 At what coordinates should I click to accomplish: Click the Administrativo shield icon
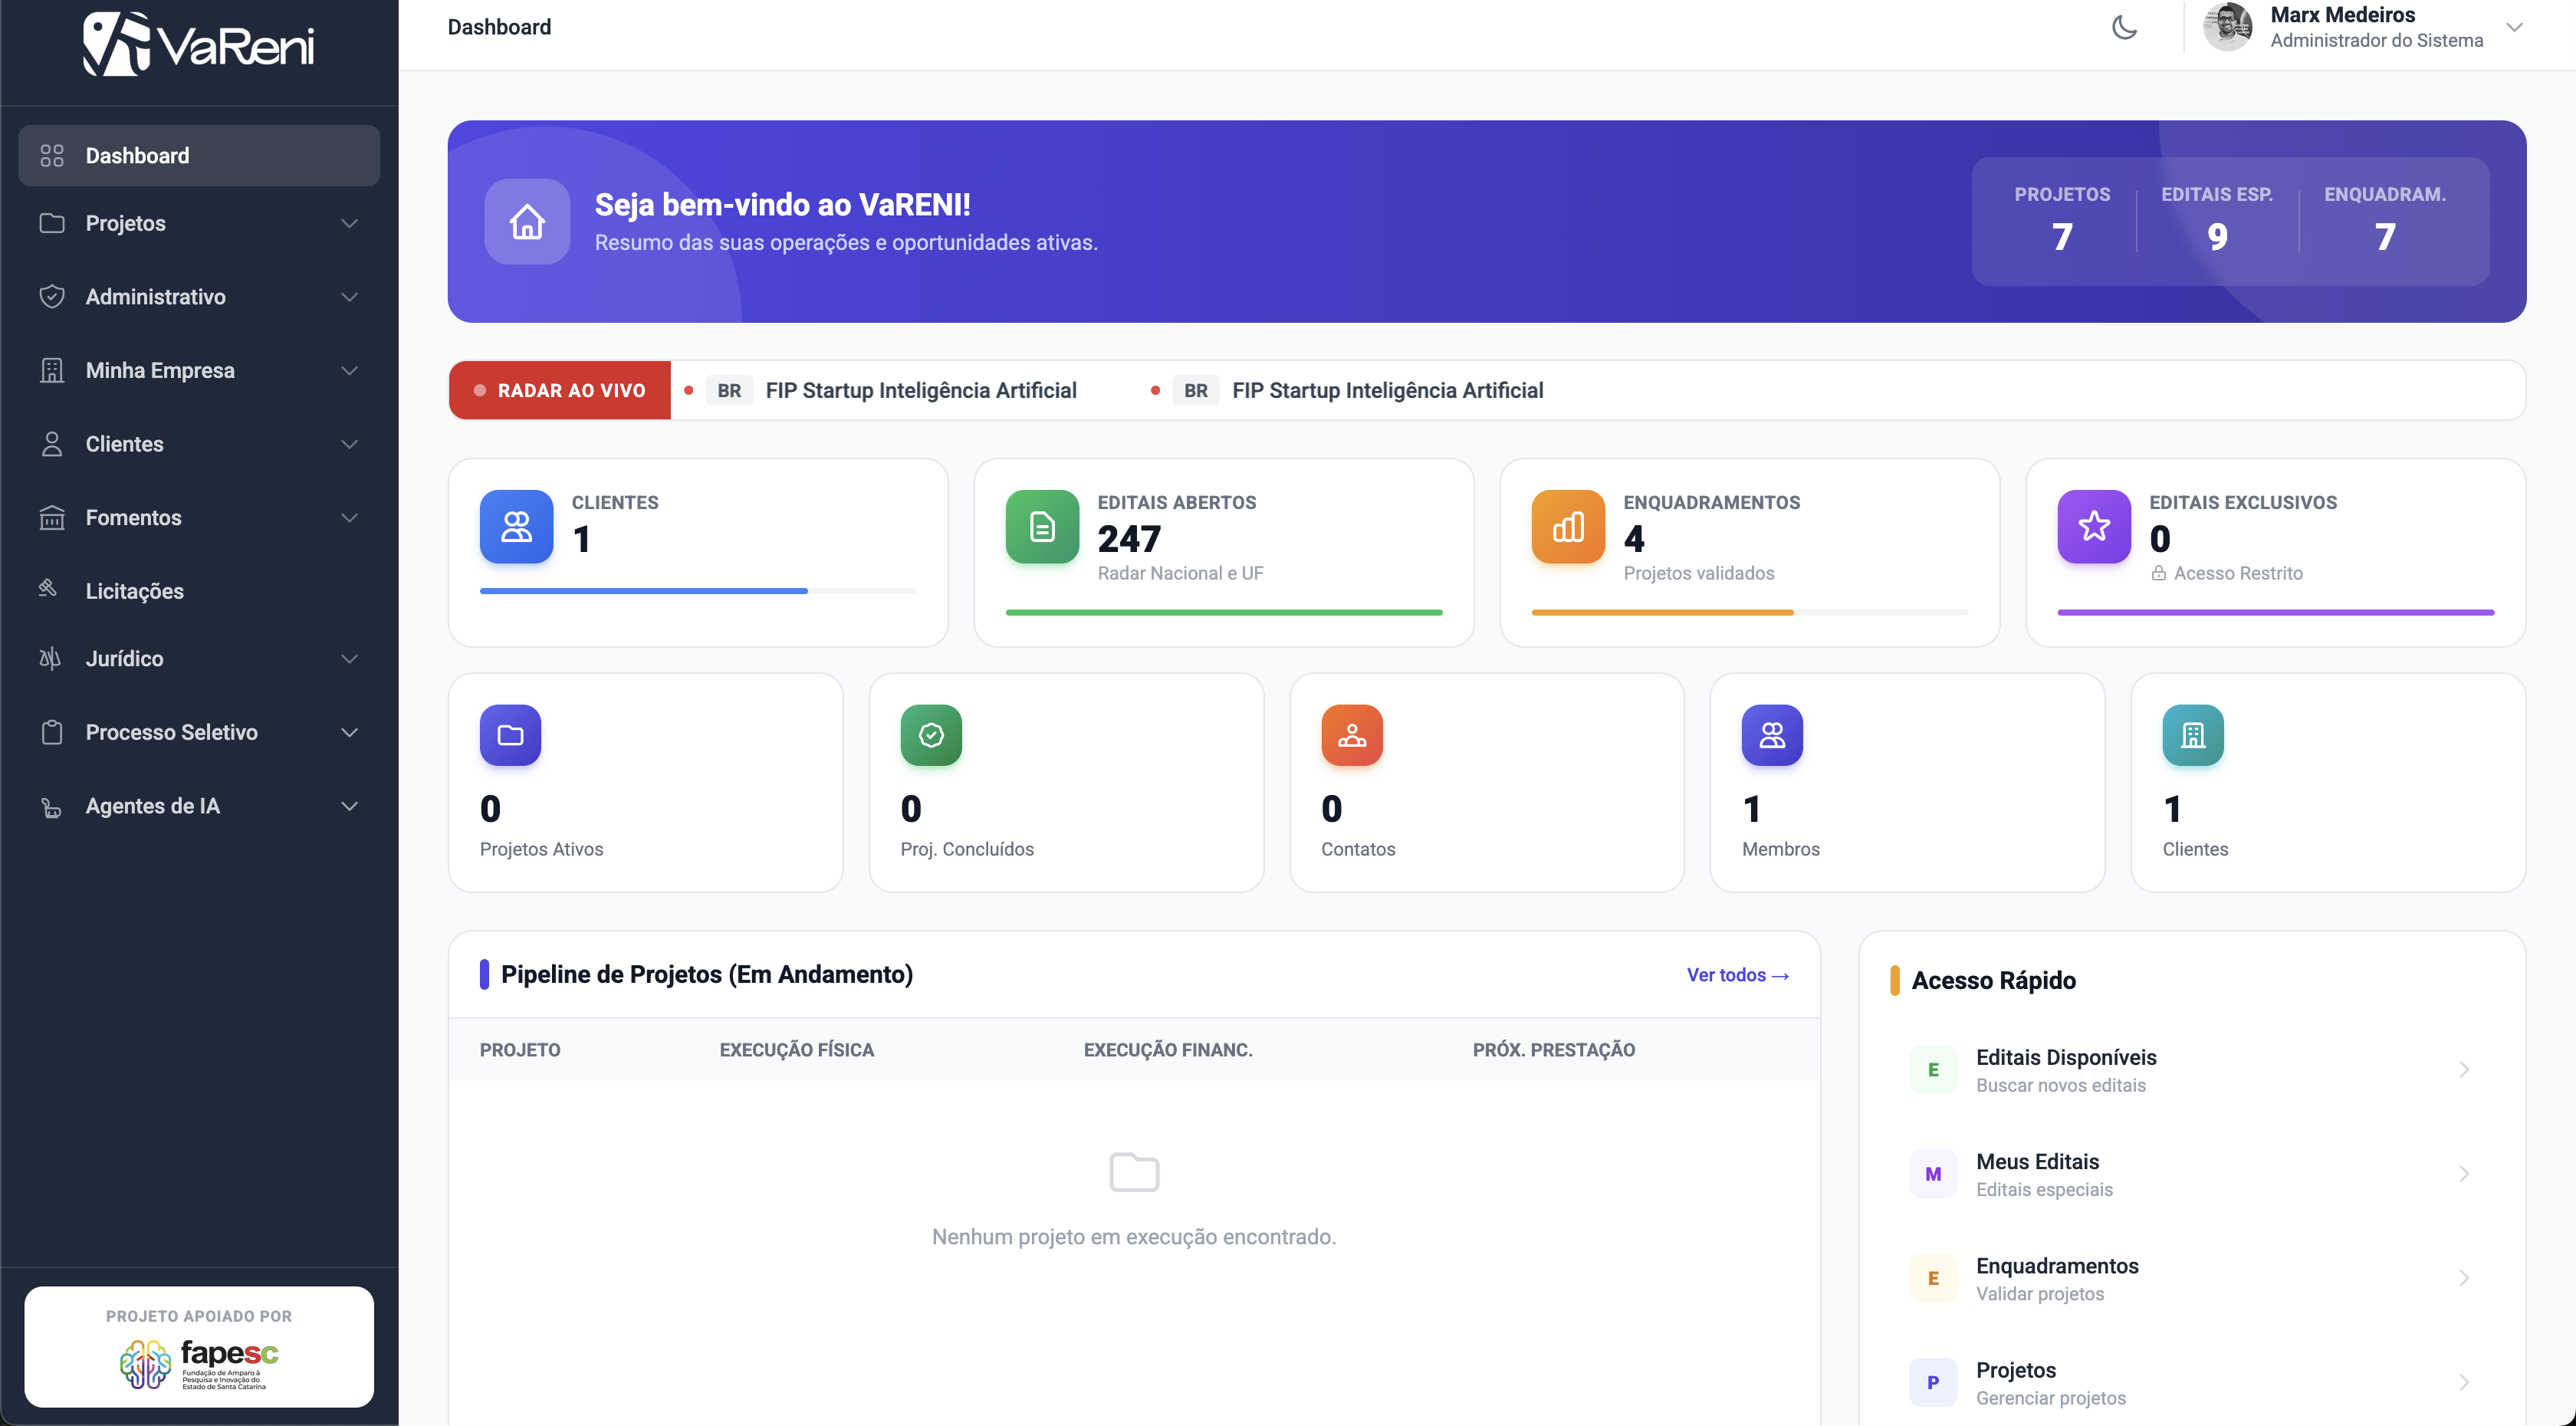pos(52,297)
